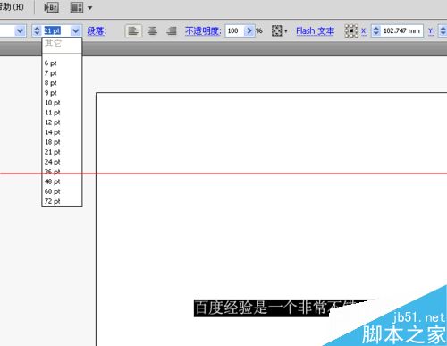Open the Y coordinate link
This screenshot has height=346, width=447.
point(431,30)
